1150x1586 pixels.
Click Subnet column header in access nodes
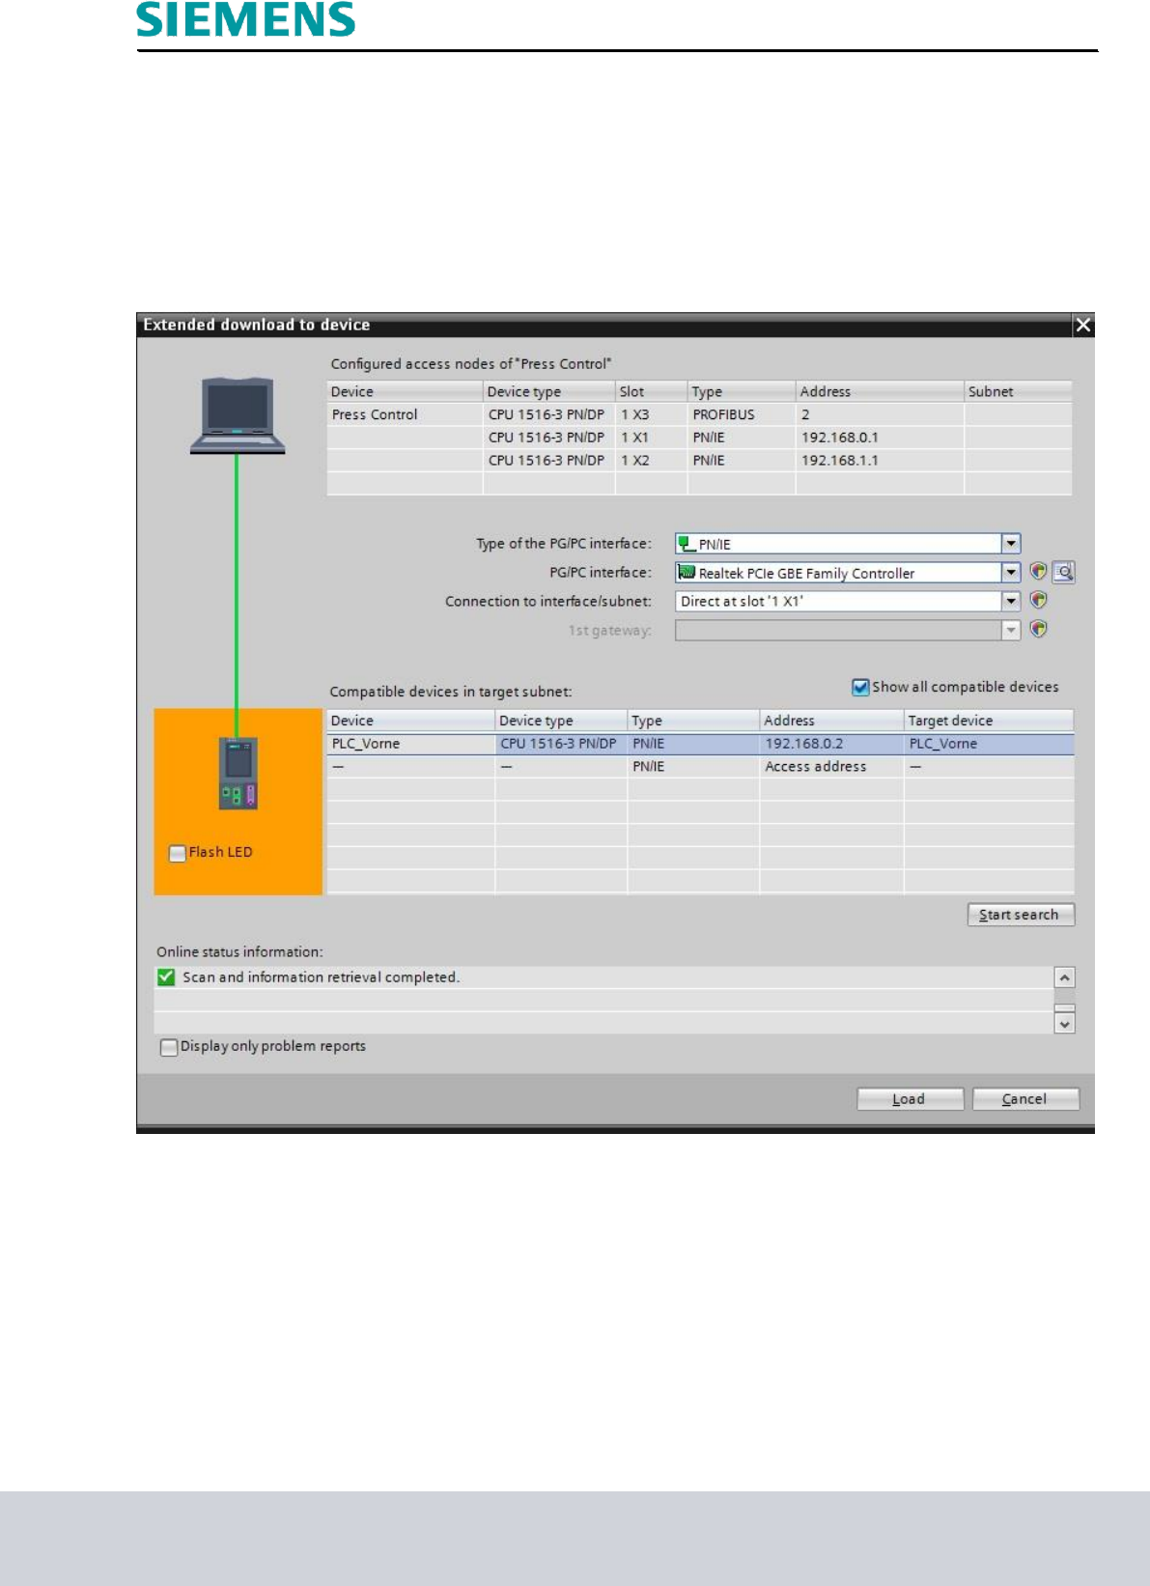tap(1018, 391)
